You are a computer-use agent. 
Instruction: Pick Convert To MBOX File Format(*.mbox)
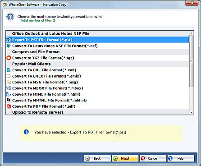[97, 88]
